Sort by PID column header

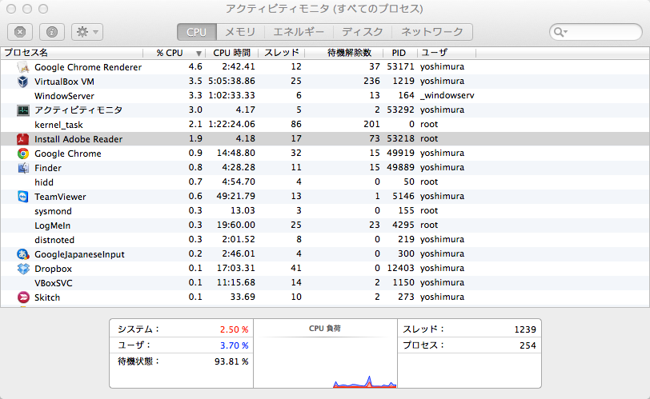[x=399, y=53]
